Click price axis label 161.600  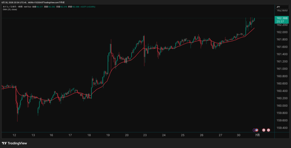[282, 47]
